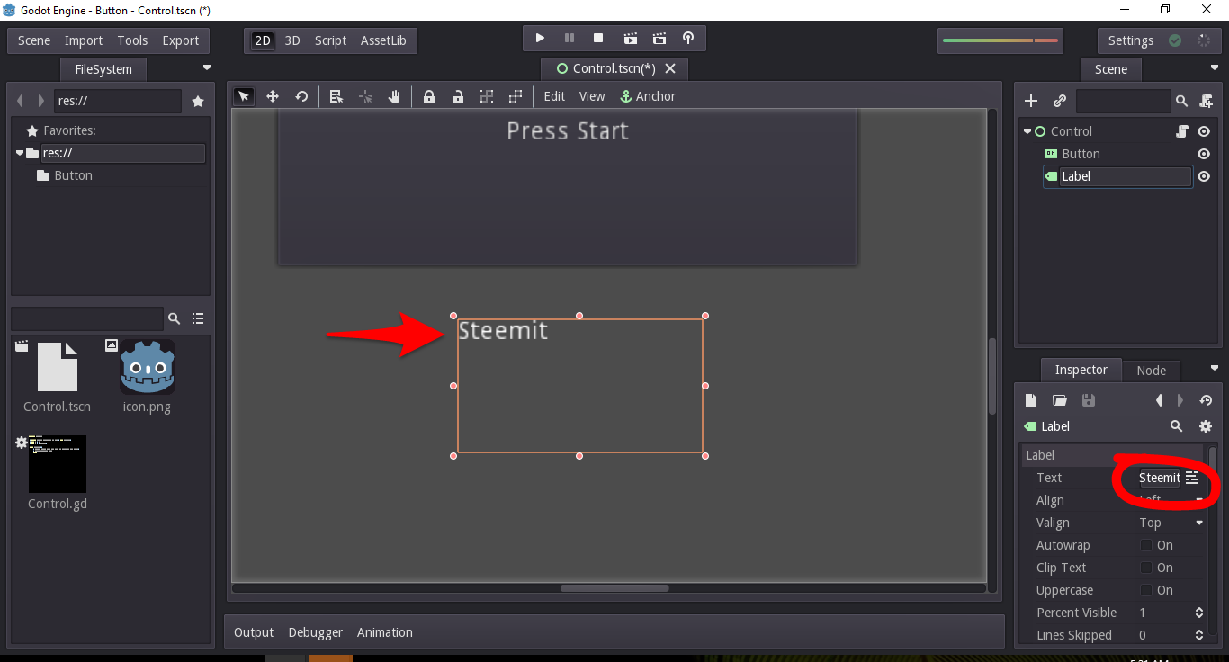Enable the Clip Text checkbox
This screenshot has width=1229, height=662.
click(1146, 568)
